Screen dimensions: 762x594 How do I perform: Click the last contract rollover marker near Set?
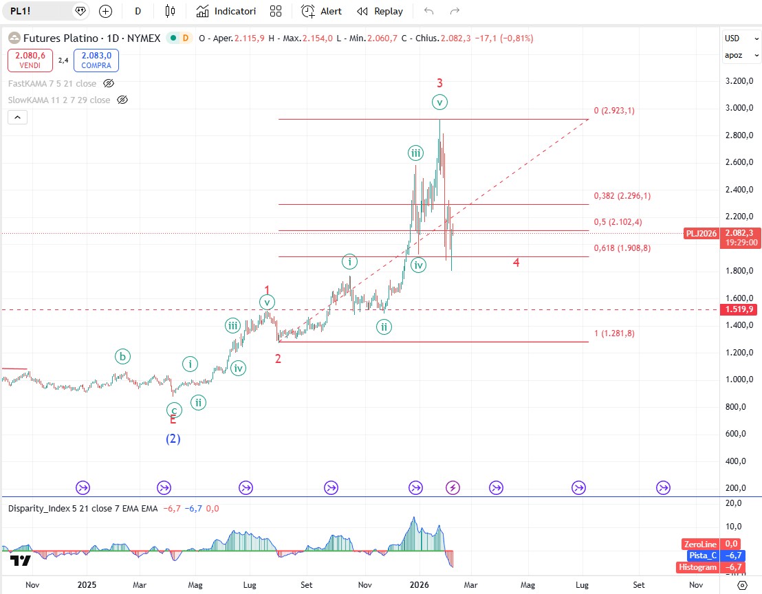pyautogui.click(x=664, y=487)
